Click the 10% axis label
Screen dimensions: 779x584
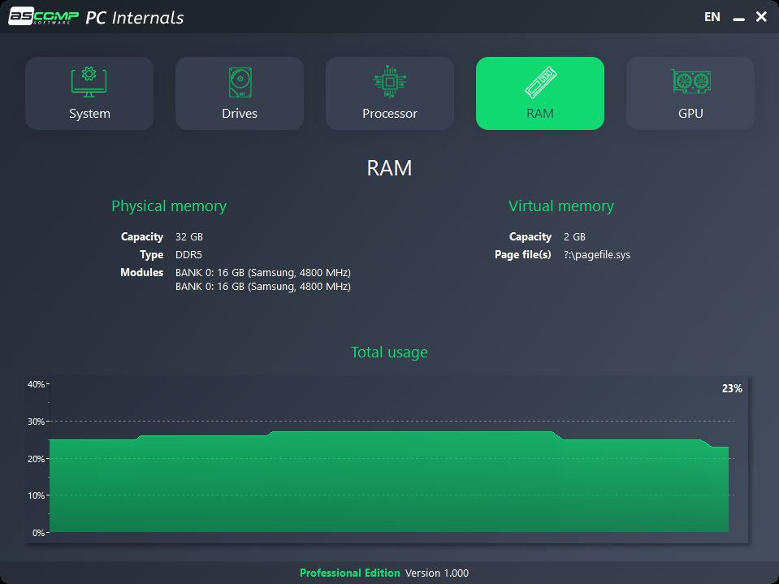pyautogui.click(x=37, y=495)
